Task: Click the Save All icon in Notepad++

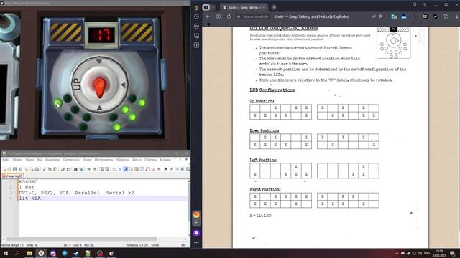Action: click(20, 169)
